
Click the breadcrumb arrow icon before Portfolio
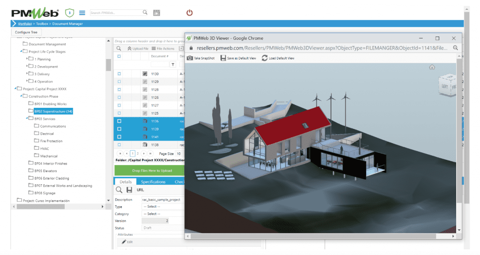[x=14, y=23]
